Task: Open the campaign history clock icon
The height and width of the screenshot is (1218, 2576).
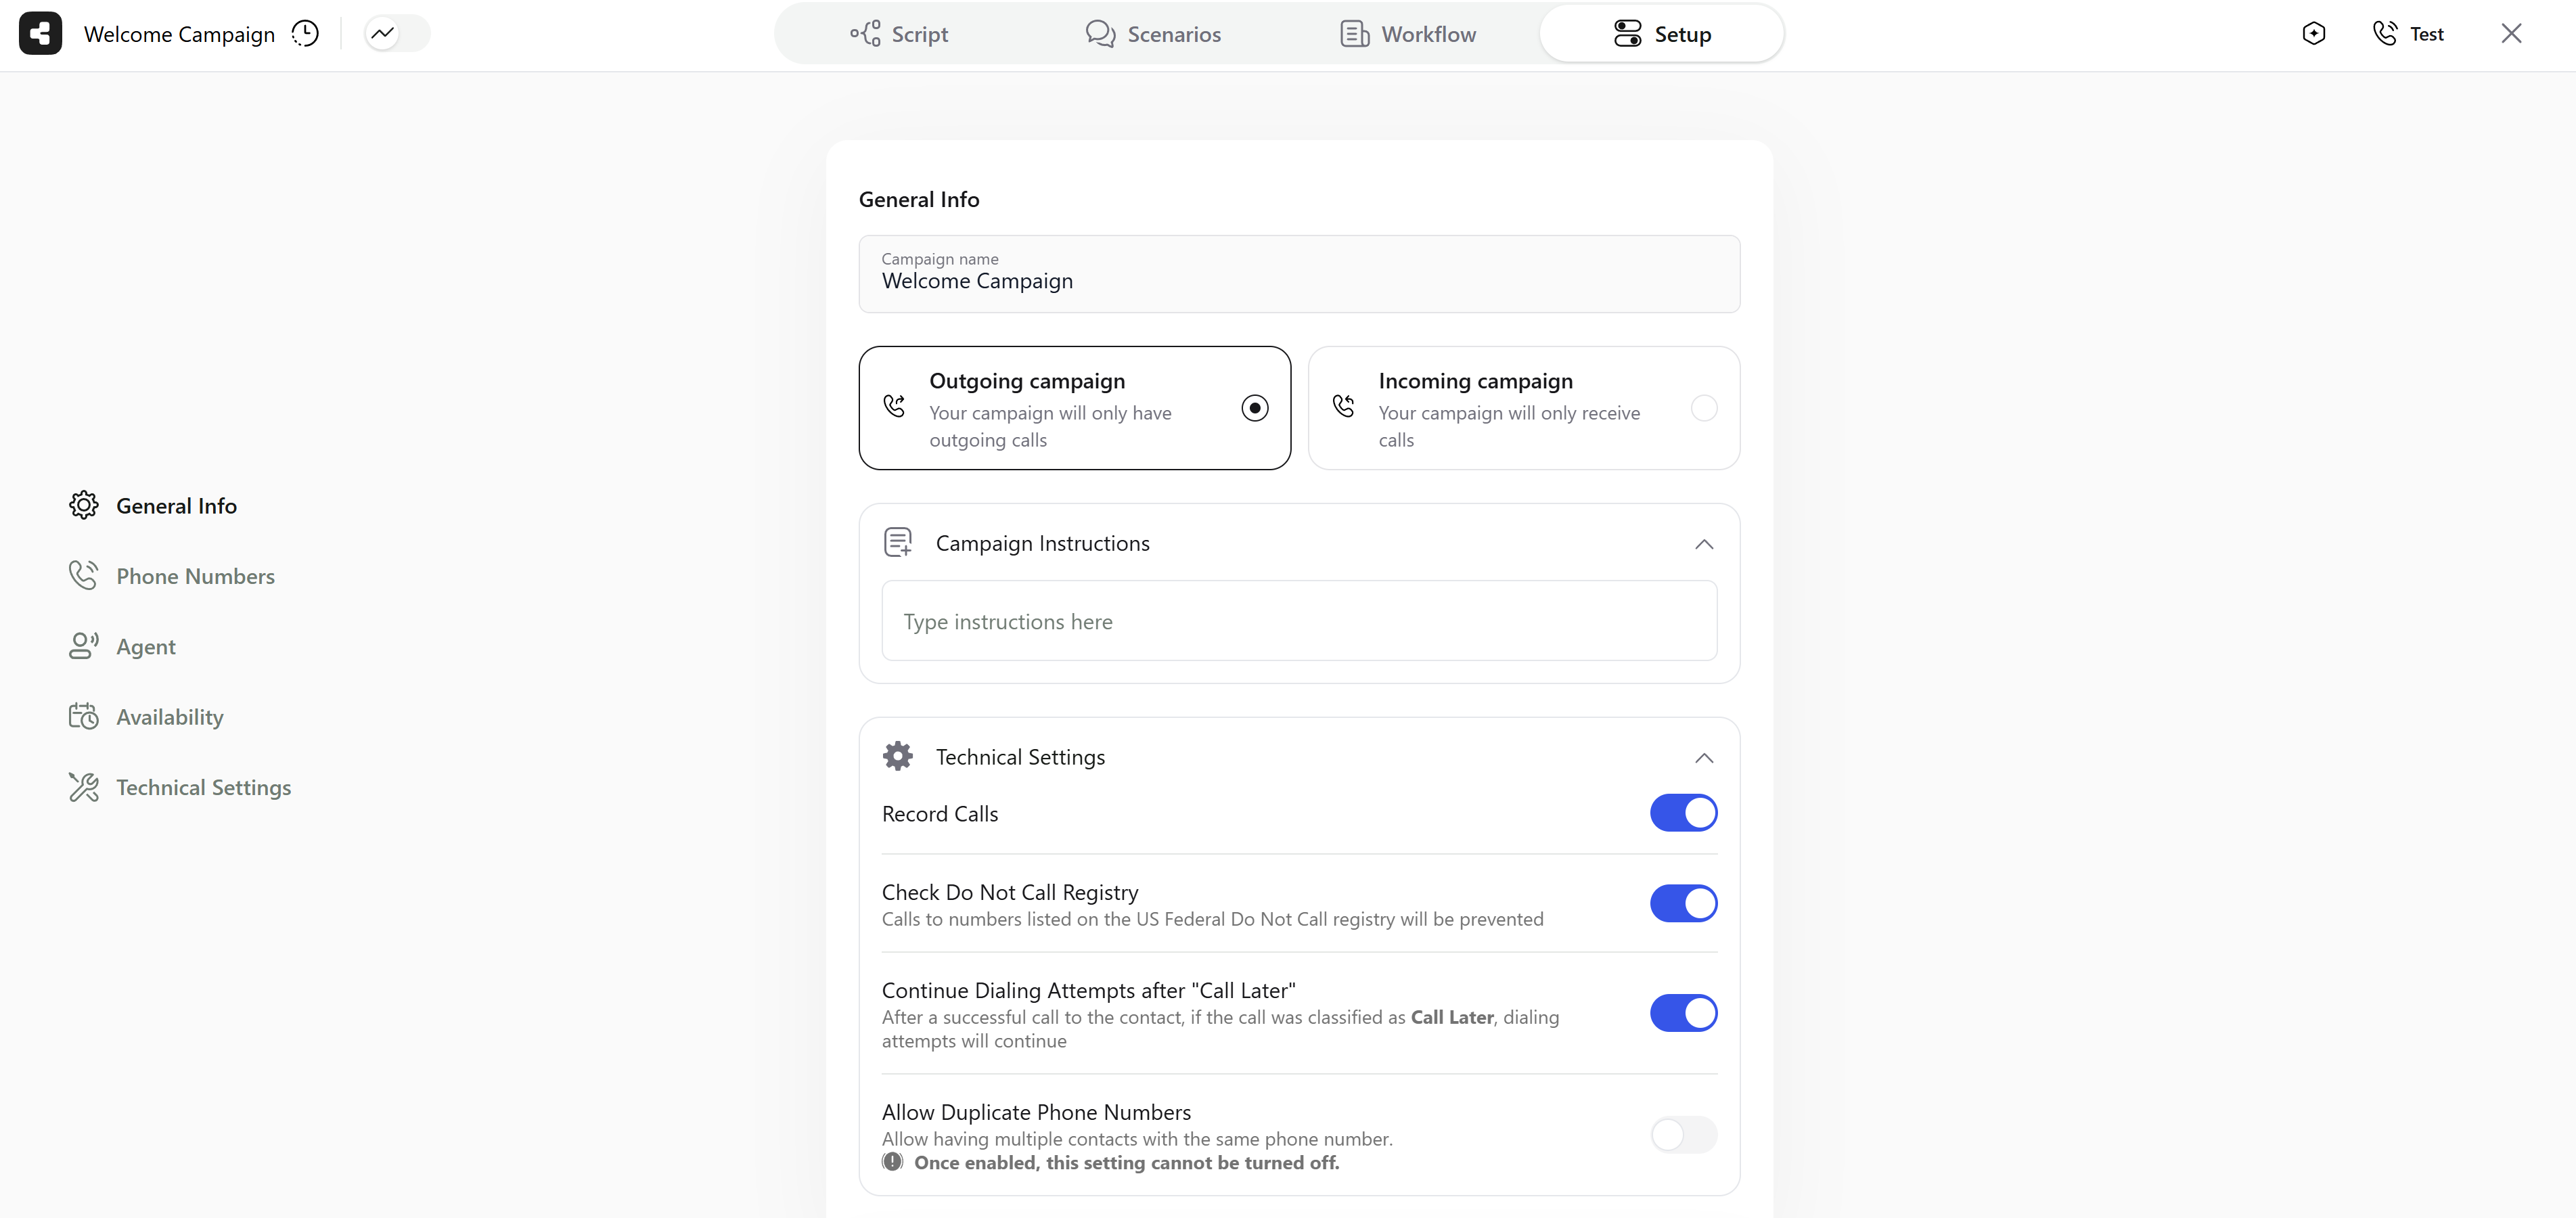Action: (x=306, y=33)
